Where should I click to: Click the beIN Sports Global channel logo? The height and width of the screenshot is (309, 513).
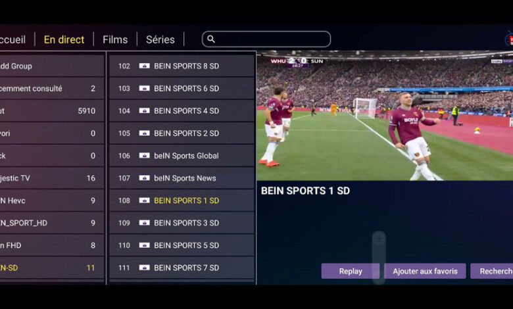[x=144, y=156]
